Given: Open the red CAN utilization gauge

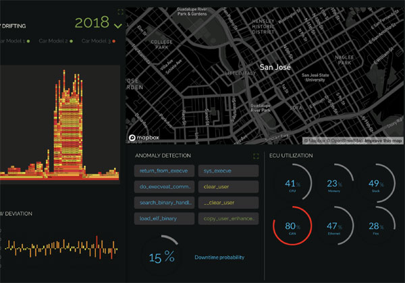Looking at the screenshot, I should (292, 228).
